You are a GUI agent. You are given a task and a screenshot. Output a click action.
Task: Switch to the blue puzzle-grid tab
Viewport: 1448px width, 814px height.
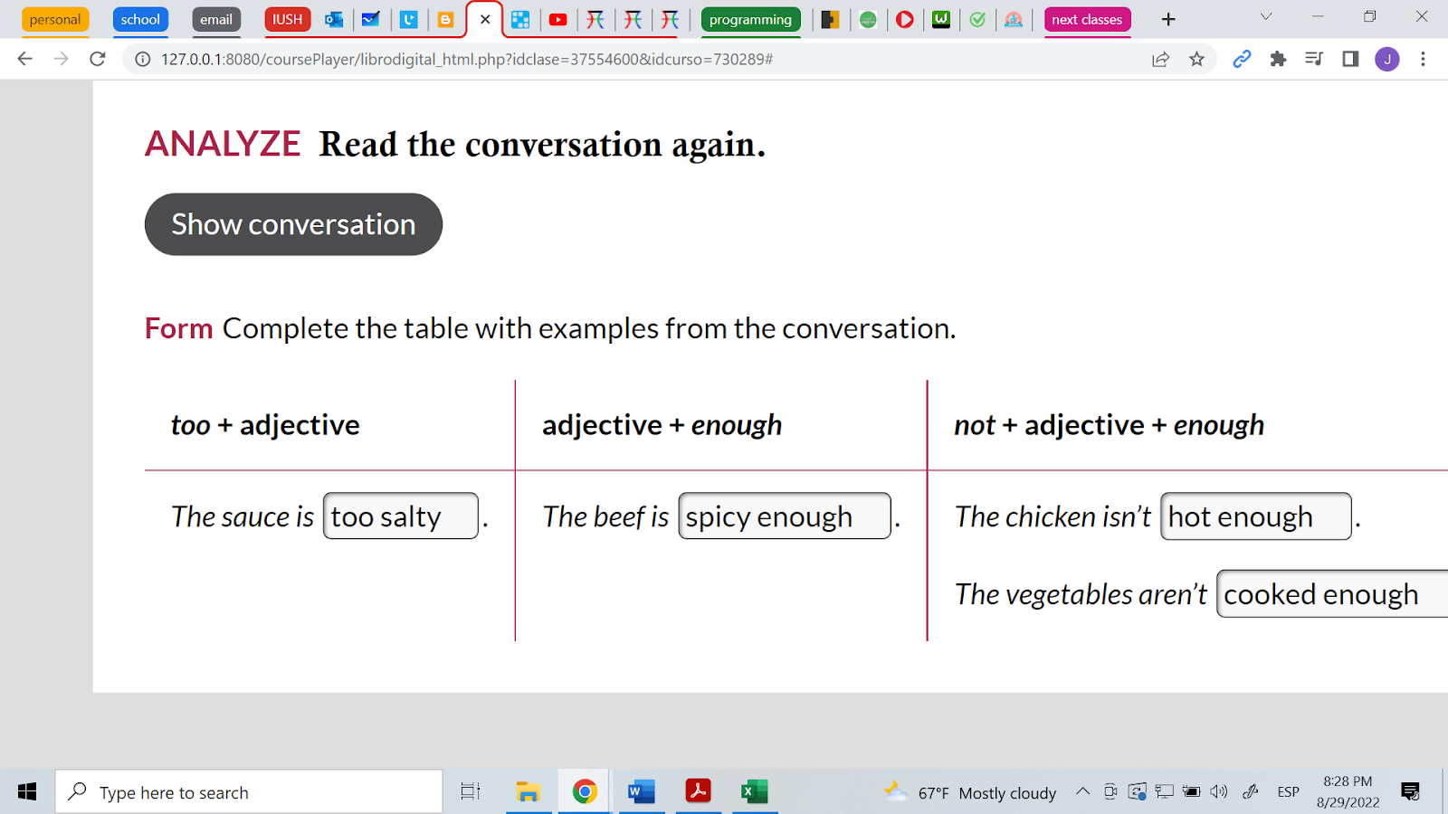[x=520, y=20]
